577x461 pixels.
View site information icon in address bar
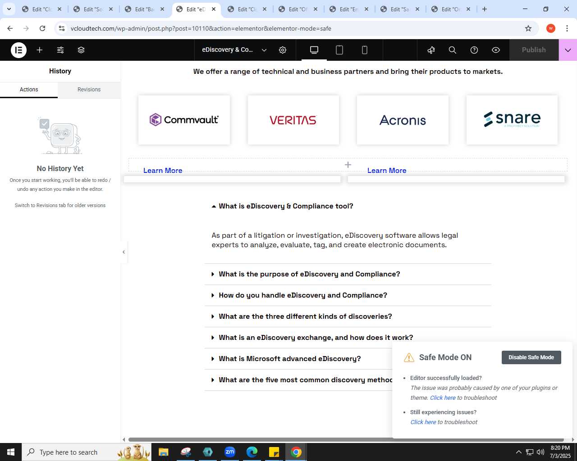62,28
